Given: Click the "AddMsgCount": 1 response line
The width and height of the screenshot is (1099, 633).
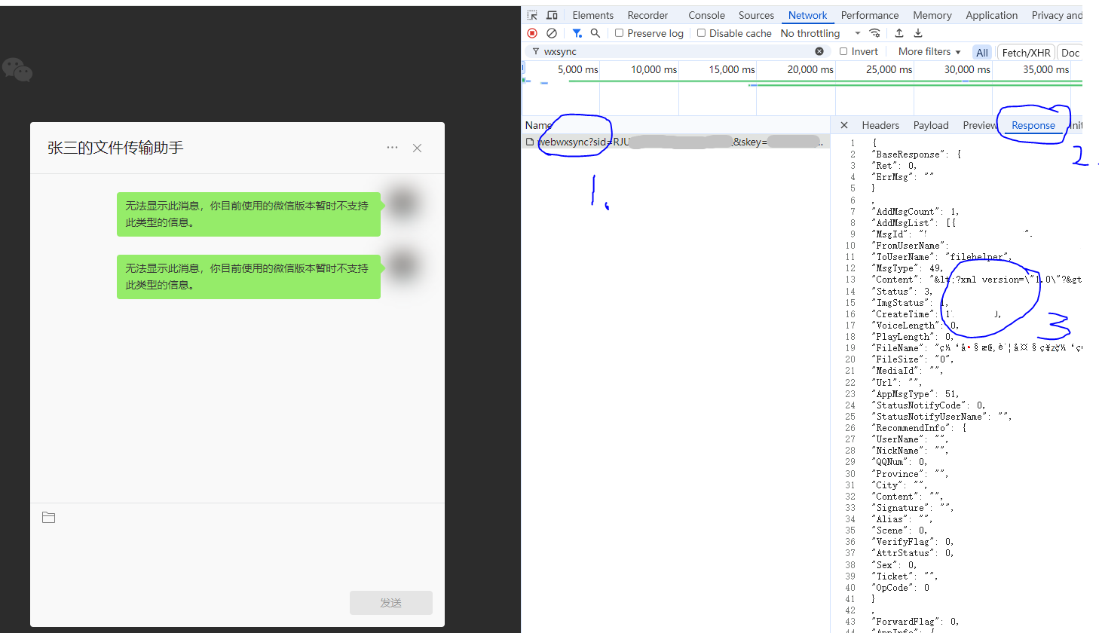Looking at the screenshot, I should pos(916,212).
